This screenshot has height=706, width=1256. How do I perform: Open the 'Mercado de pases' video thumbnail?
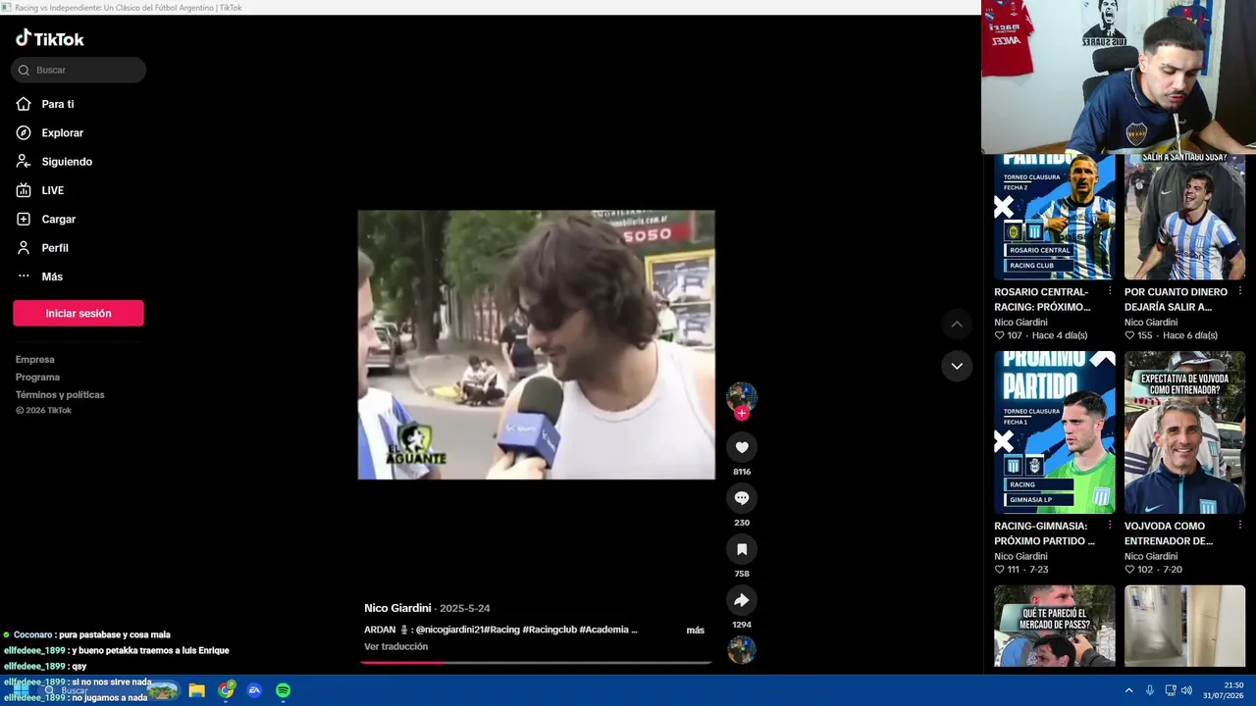pyautogui.click(x=1055, y=627)
